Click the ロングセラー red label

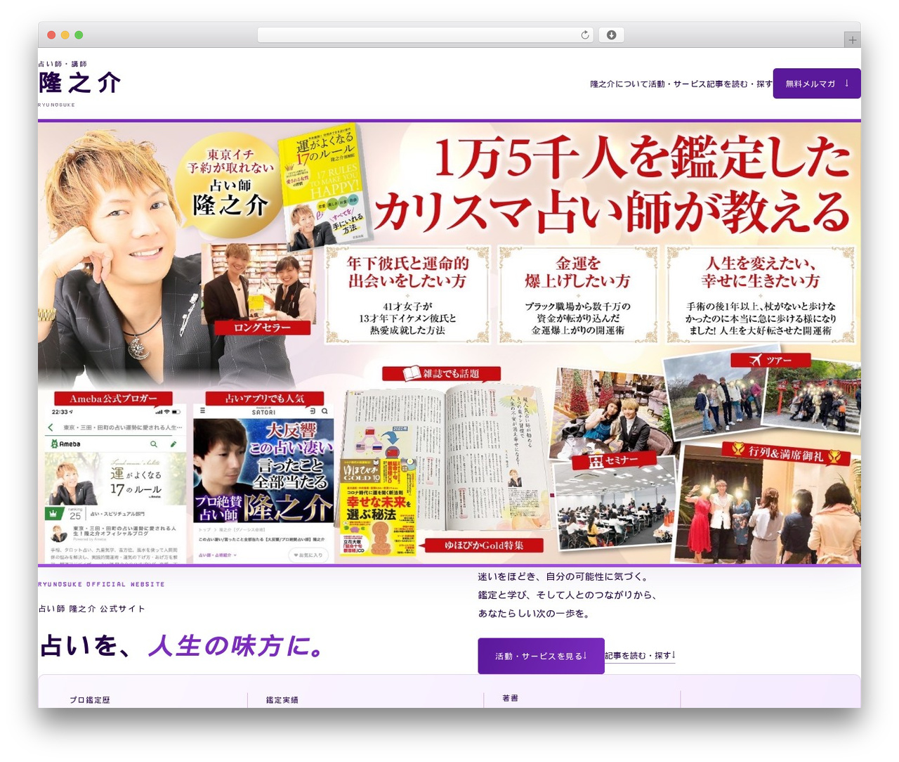262,328
